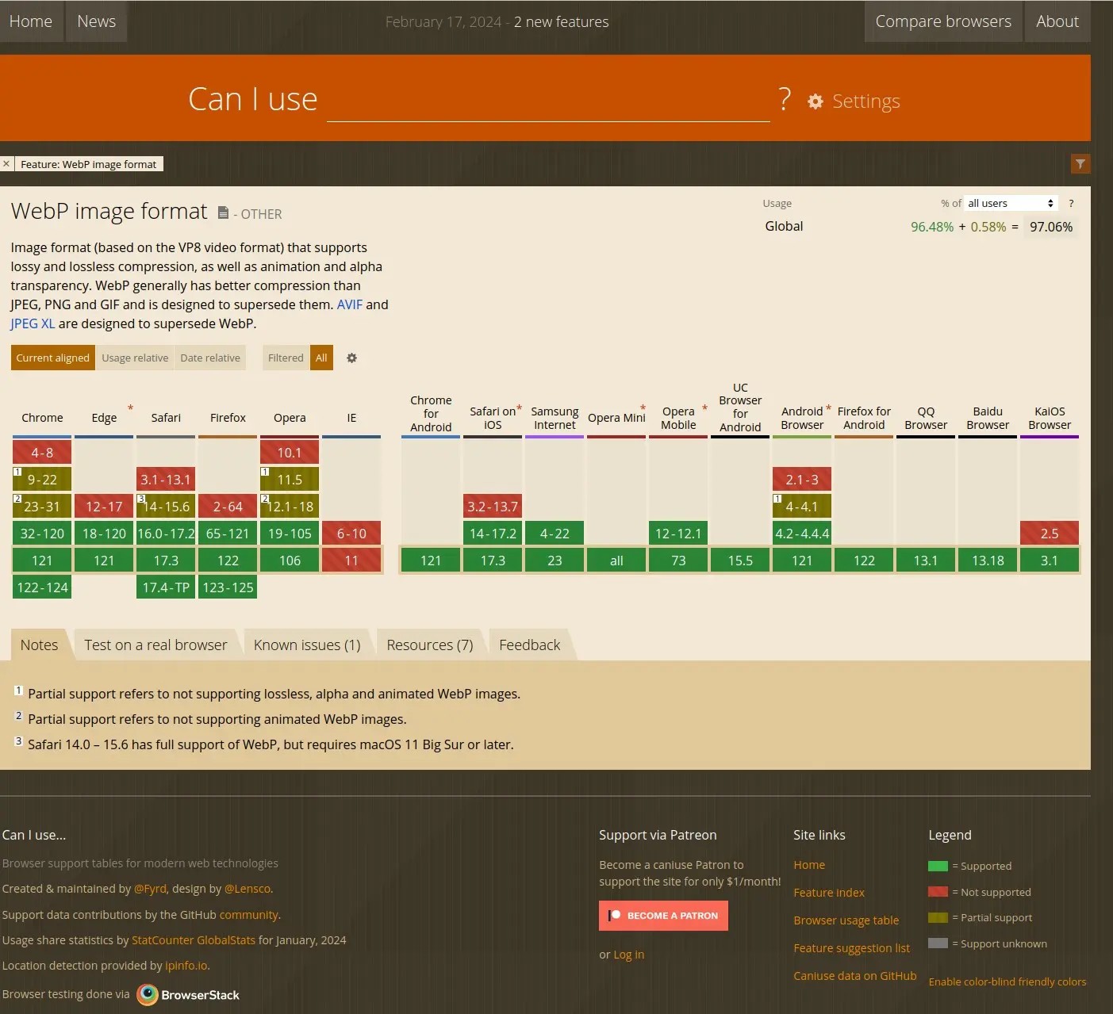Go to Home in top navigation

(31, 21)
